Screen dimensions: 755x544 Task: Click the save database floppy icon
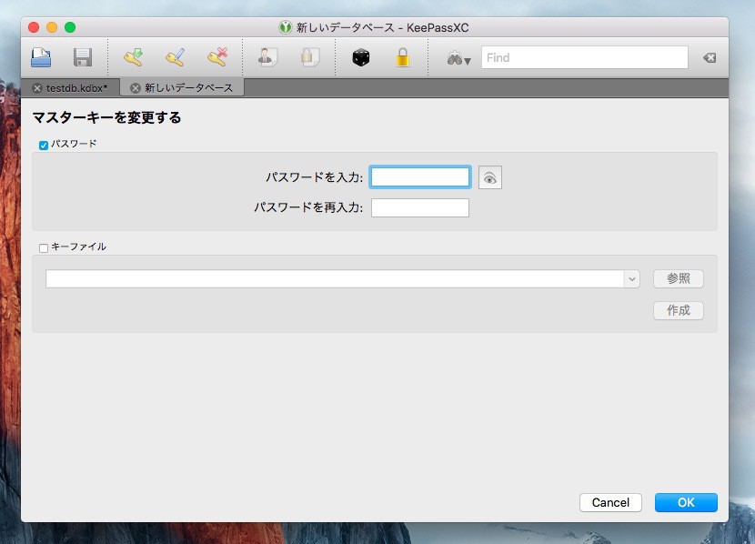(x=83, y=58)
